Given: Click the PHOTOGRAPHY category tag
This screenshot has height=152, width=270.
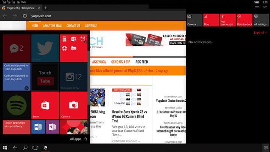Looking at the screenshot, I should (x=122, y=90).
